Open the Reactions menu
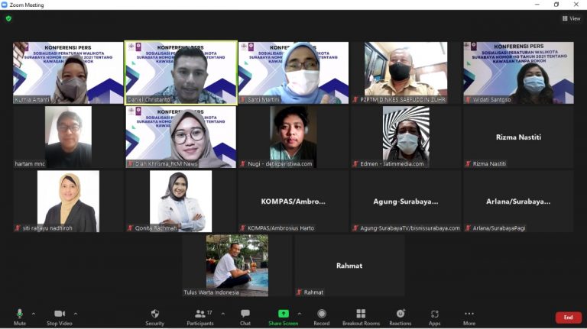This screenshot has height=329, width=587. coord(400,314)
